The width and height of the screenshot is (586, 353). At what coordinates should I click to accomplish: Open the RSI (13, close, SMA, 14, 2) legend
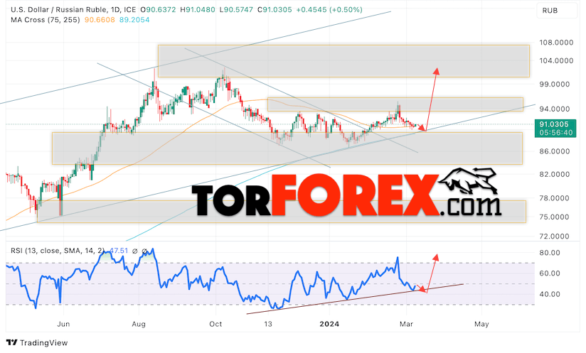[x=58, y=251]
